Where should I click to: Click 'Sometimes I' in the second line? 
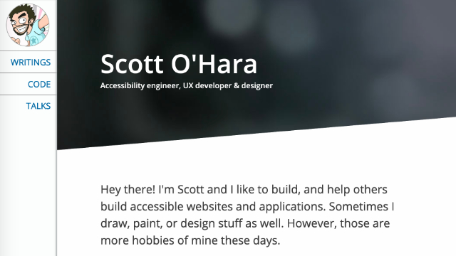click(361, 207)
